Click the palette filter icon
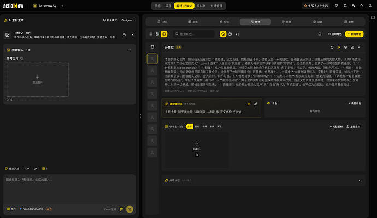 (x=230, y=34)
